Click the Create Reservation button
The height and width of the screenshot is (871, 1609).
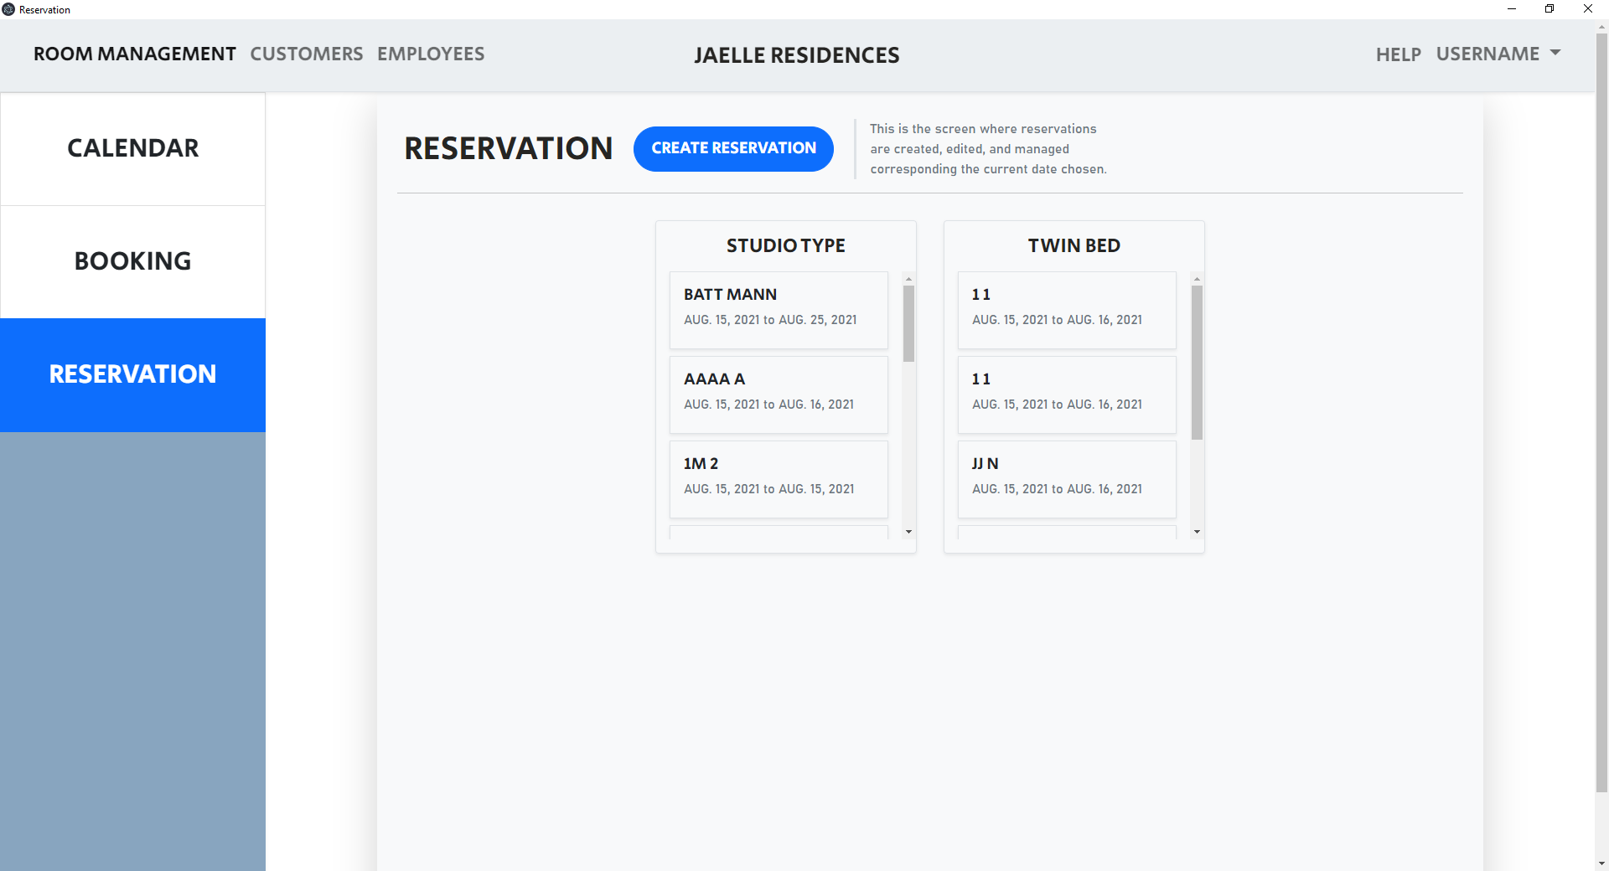[x=733, y=148]
